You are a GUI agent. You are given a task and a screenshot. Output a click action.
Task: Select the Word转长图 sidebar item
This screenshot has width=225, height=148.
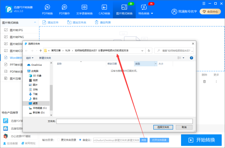pyautogui.click(x=12, y=58)
